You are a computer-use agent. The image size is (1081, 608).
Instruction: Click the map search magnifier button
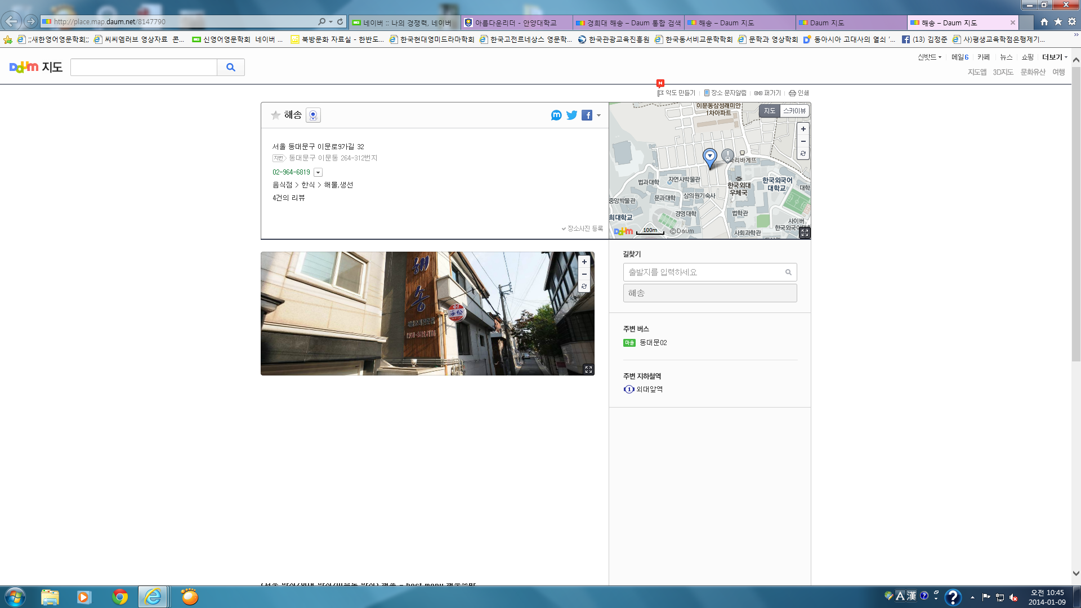point(231,68)
